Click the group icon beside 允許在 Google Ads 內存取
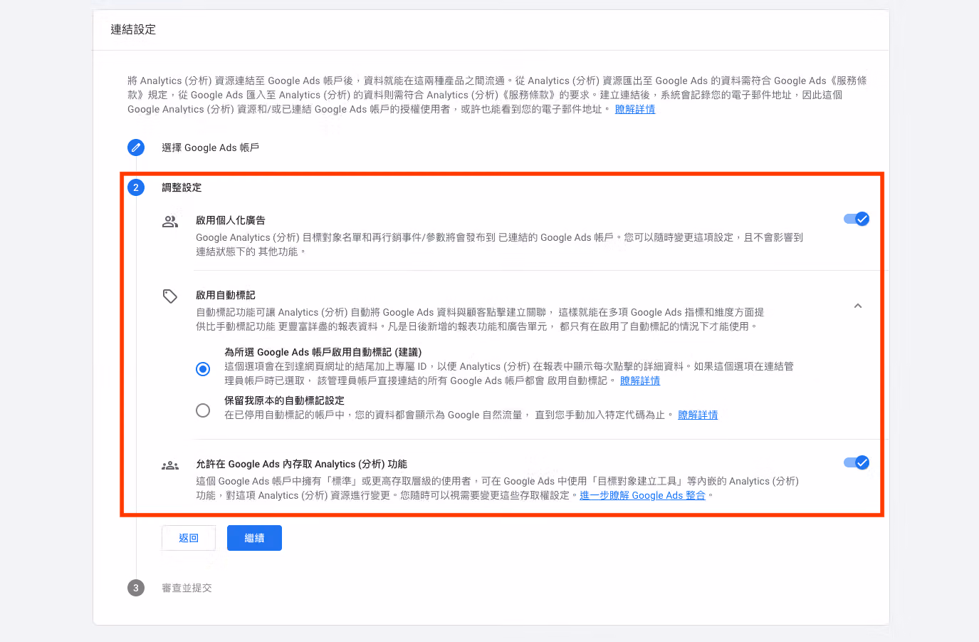 tap(170, 466)
